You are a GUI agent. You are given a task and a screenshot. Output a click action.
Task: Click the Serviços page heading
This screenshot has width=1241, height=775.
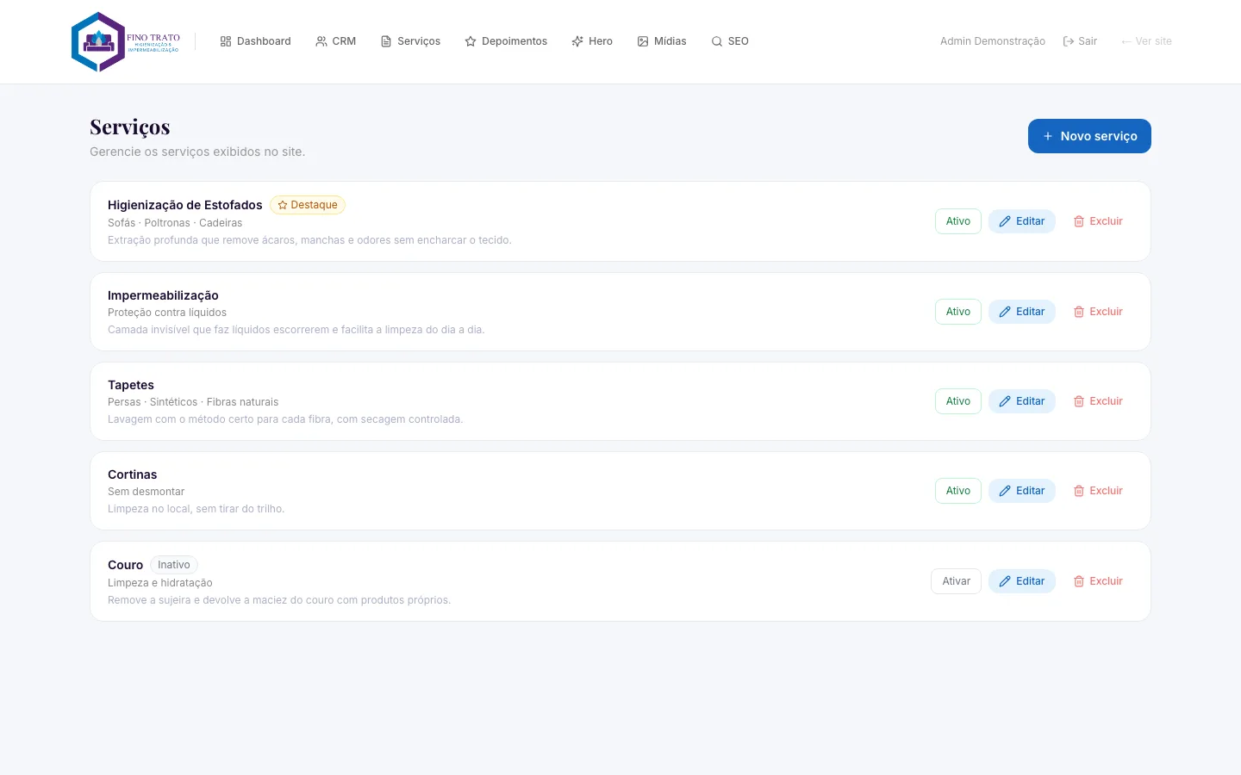[x=130, y=127]
